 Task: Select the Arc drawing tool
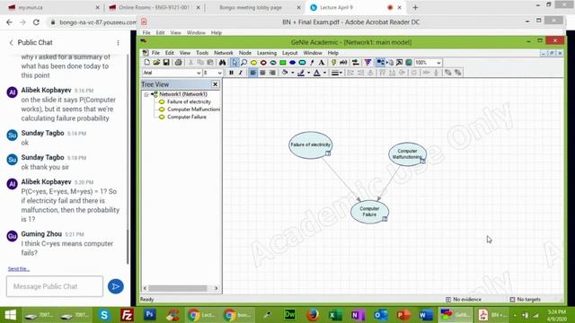[x=312, y=63]
